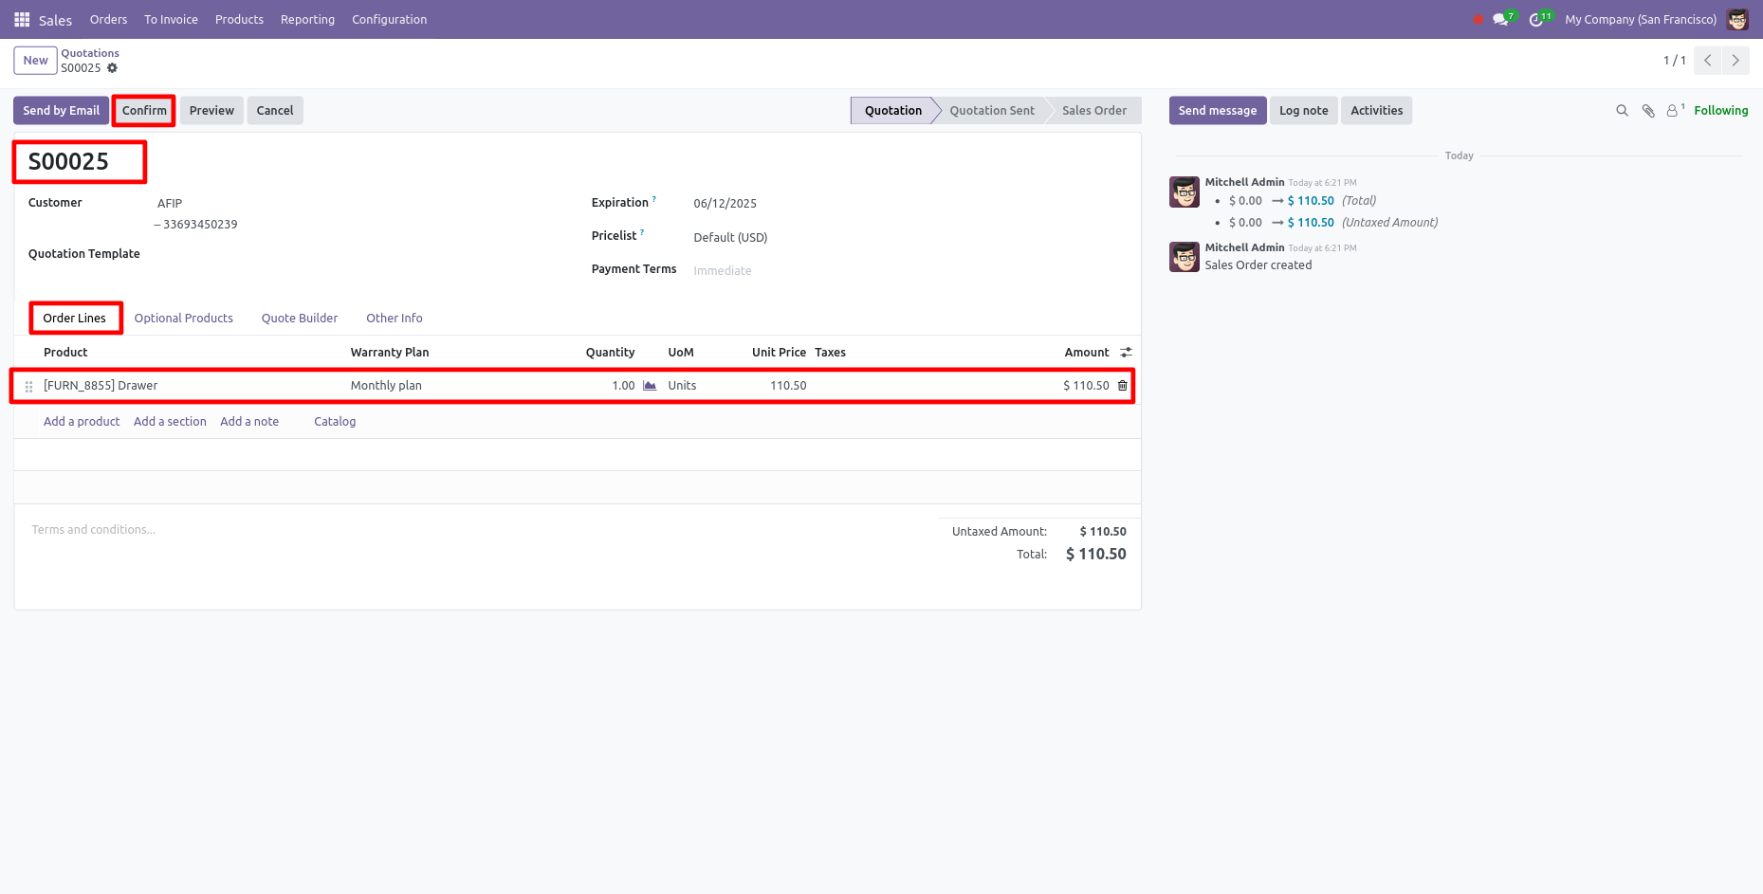Viewport: 1763px width, 894px height.
Task: Confirm the quotation
Action: pos(144,111)
